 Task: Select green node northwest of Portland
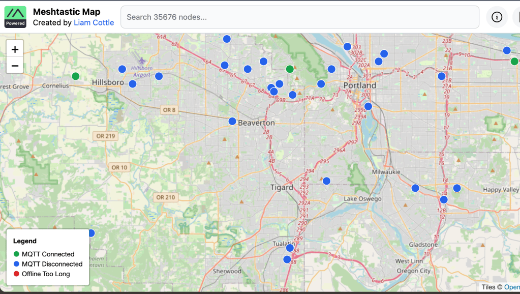pos(290,69)
